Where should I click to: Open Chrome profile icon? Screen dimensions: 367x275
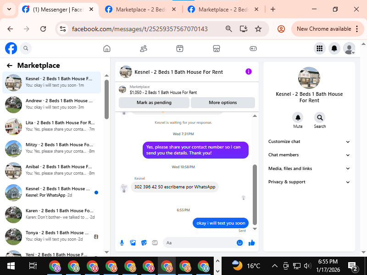[281, 29]
